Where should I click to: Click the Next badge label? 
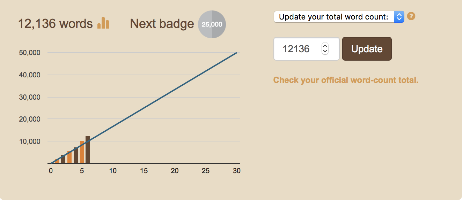[162, 24]
